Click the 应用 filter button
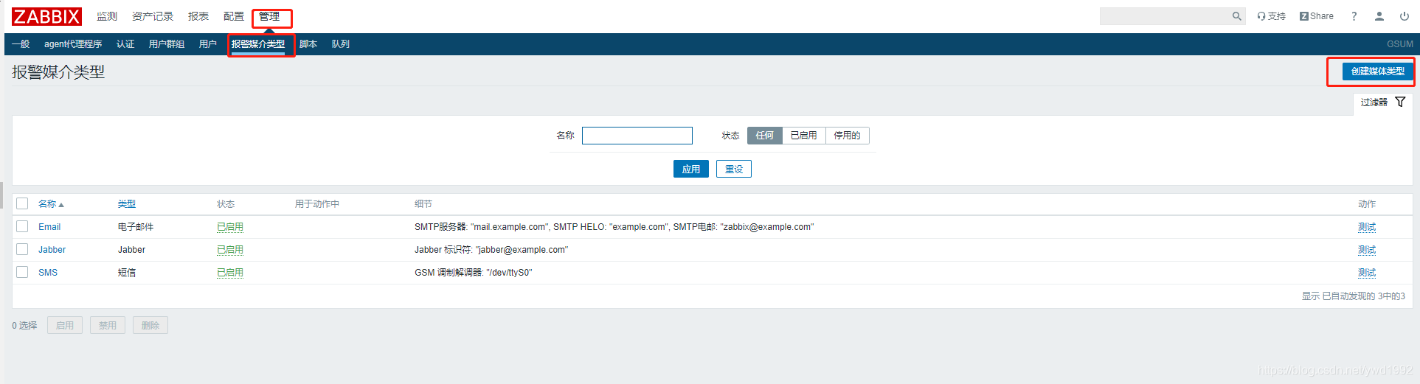Screen dimensions: 1420x384 pos(691,169)
